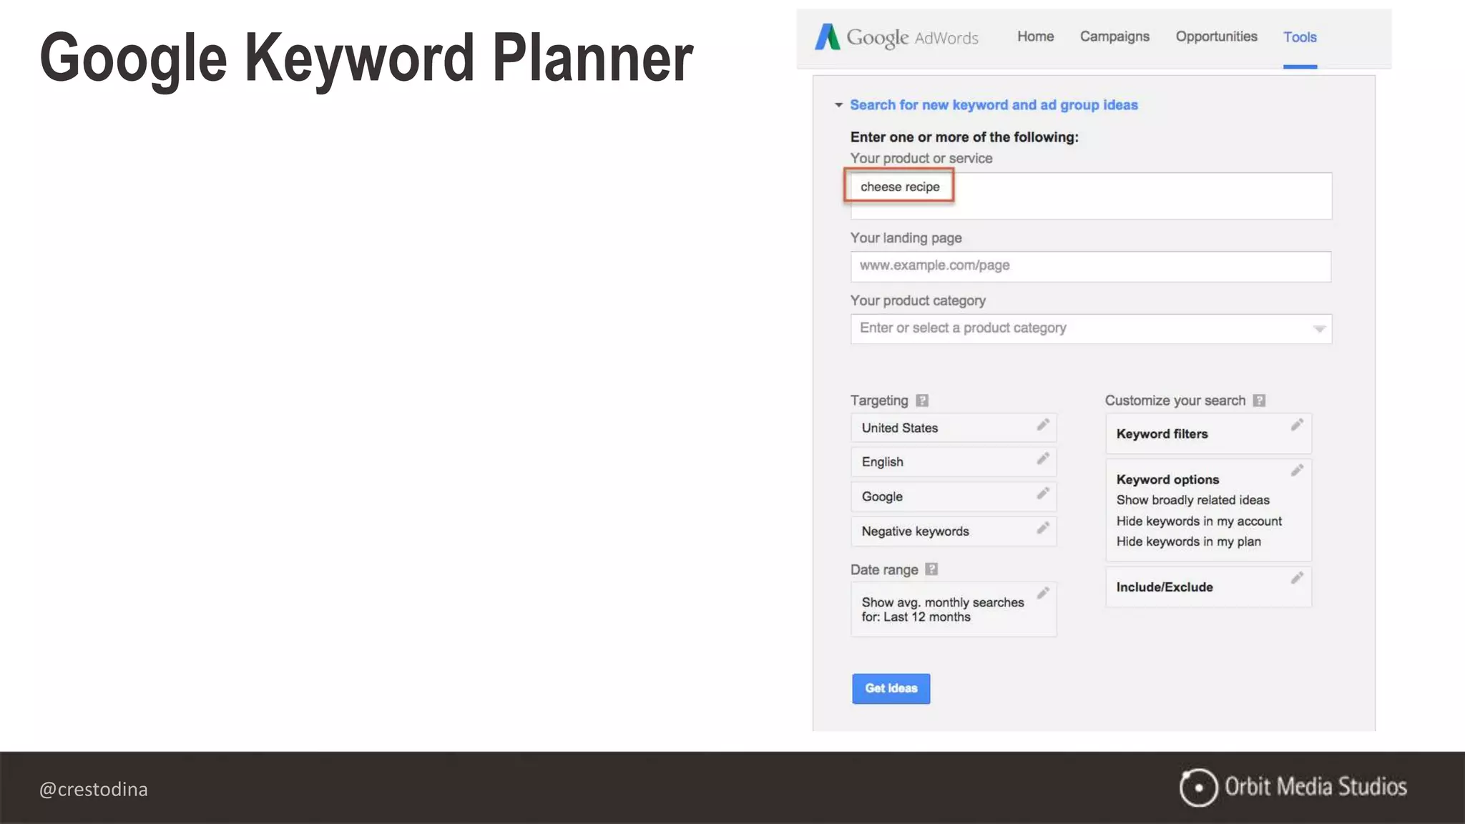Click the Keyword options heading
1465x824 pixels.
pyautogui.click(x=1167, y=480)
